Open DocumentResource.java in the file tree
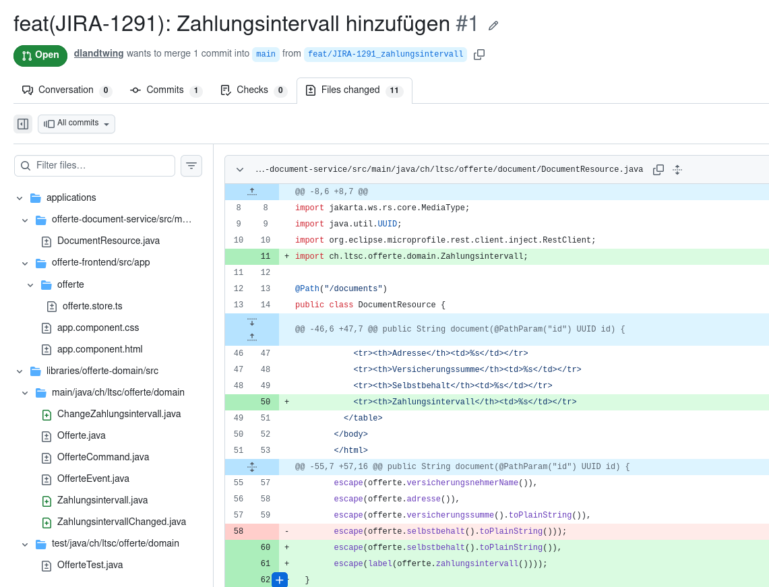 coord(108,241)
